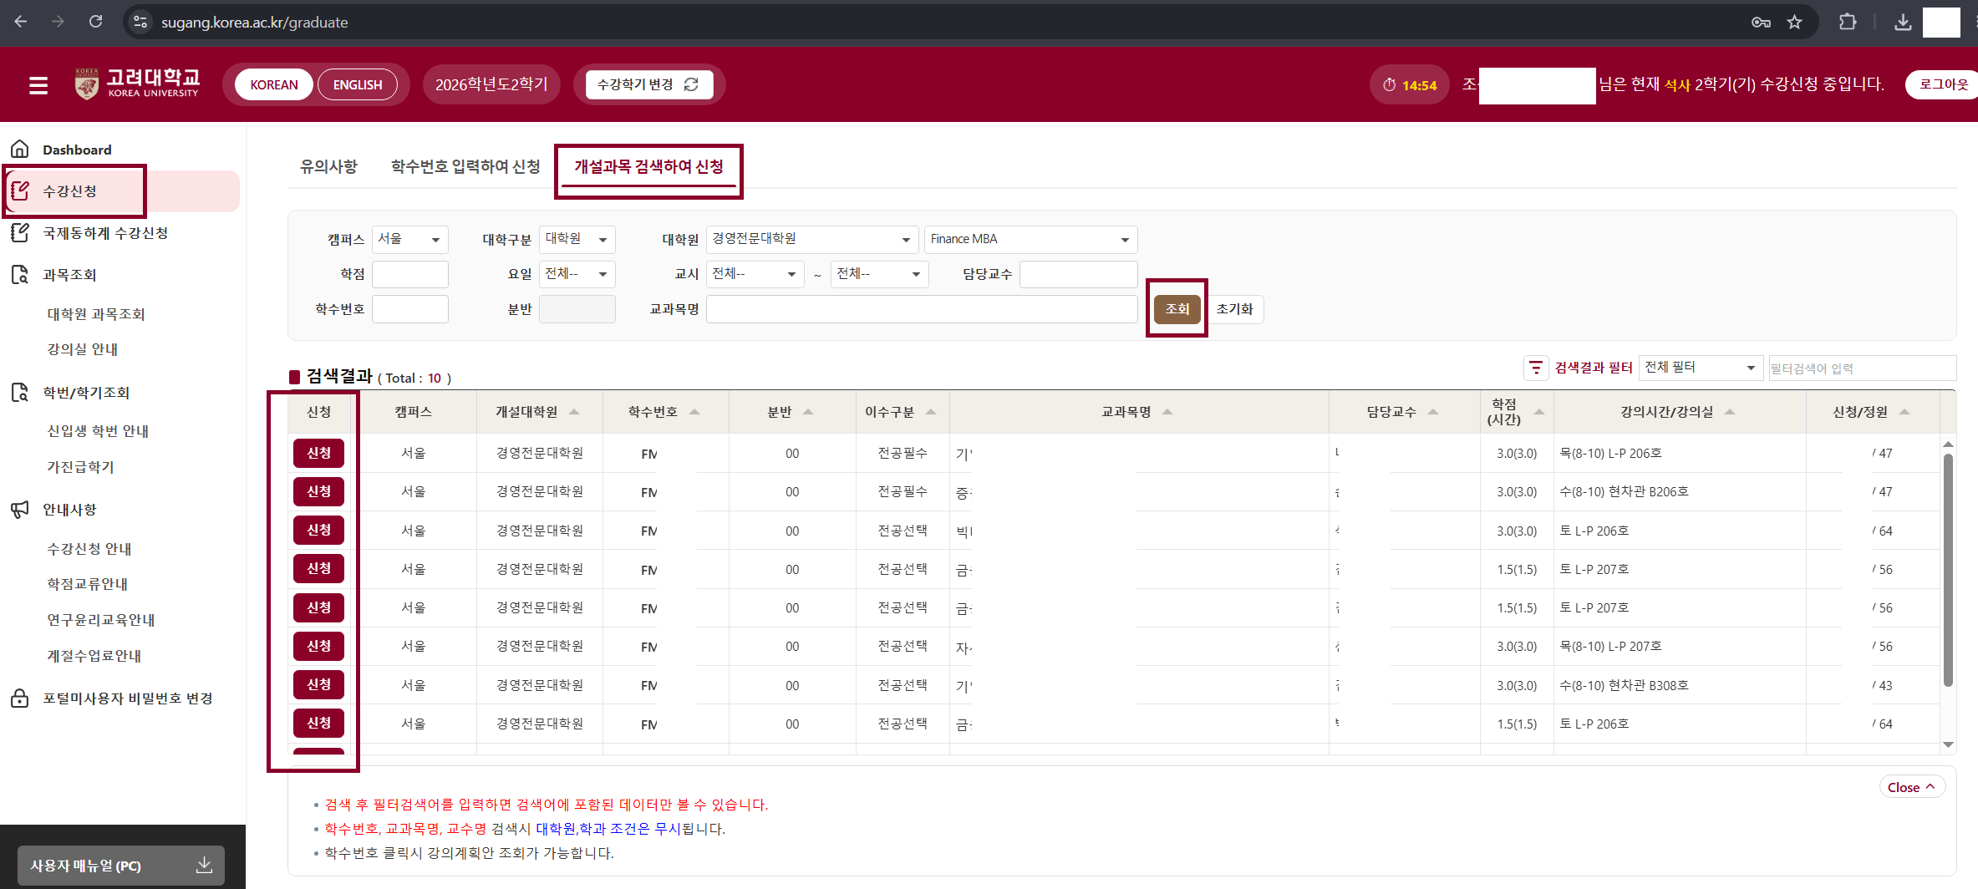
Task: Click the 학수번호 input field
Action: coord(410,309)
